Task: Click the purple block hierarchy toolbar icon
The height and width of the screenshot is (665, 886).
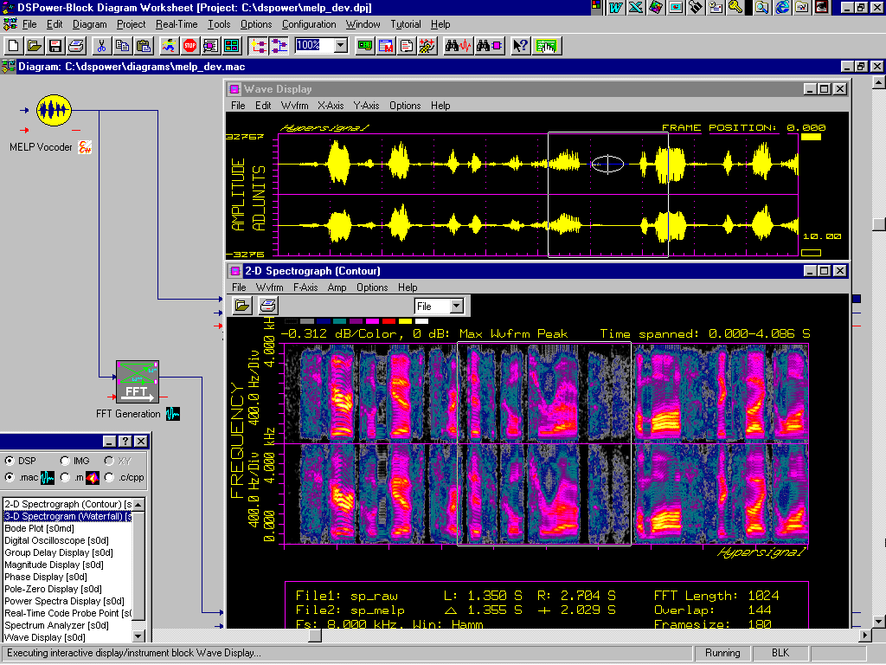Action: point(279,46)
